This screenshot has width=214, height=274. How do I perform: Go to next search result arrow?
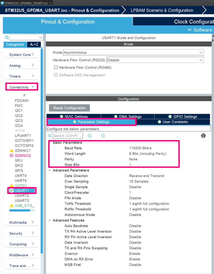coord(103,136)
